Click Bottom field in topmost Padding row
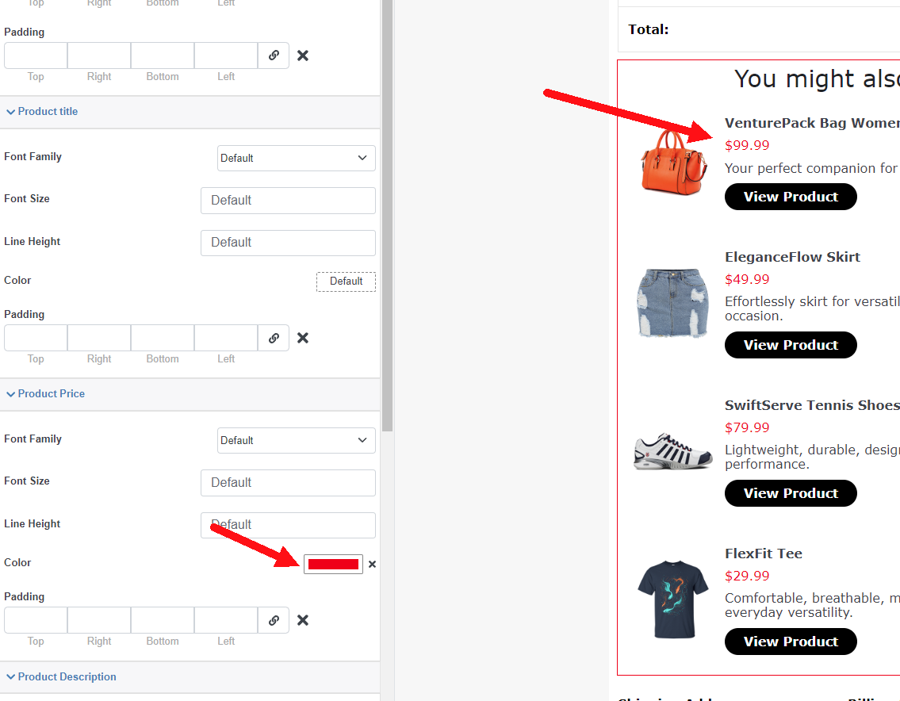Viewport: 900px width, 701px height. (163, 56)
